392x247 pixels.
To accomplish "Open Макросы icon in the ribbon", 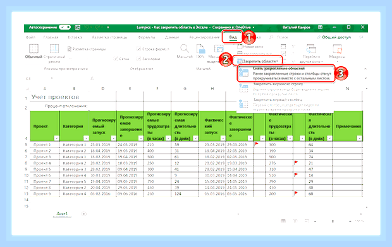I will tap(337, 49).
